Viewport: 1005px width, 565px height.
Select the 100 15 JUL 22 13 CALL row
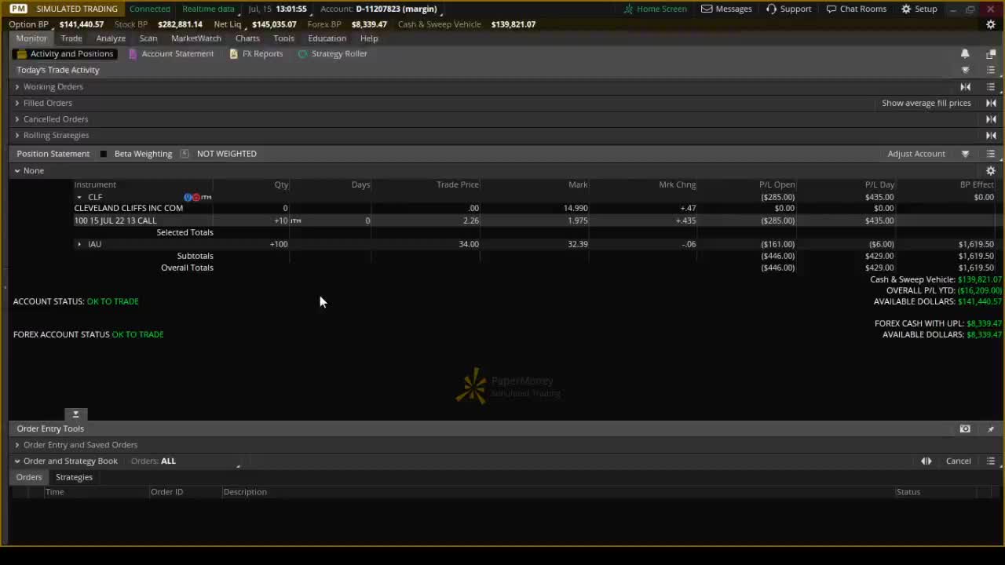coord(534,221)
